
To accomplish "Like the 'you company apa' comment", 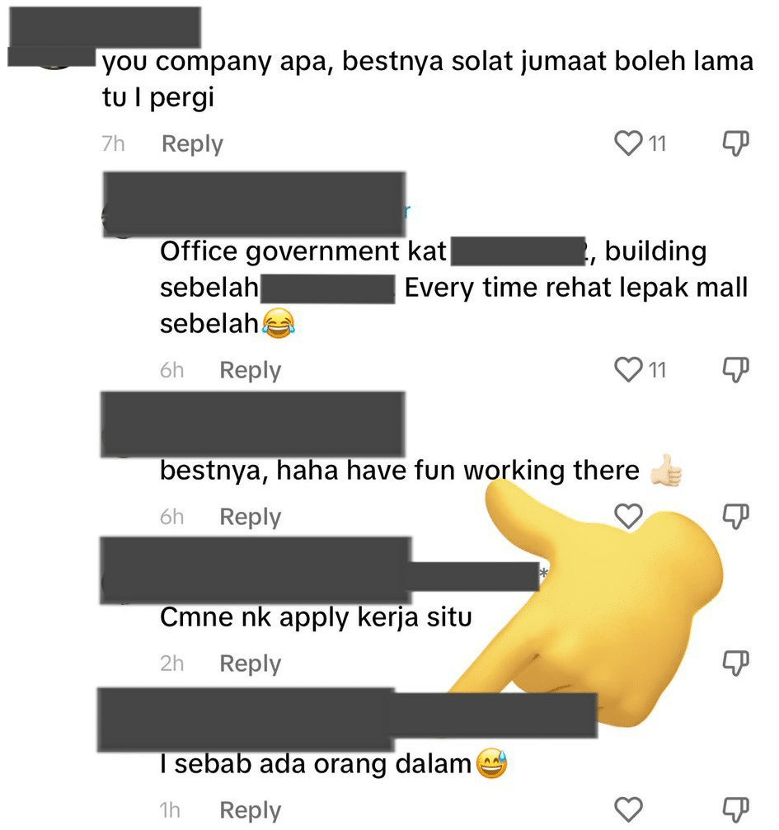I will pyautogui.click(x=628, y=143).
